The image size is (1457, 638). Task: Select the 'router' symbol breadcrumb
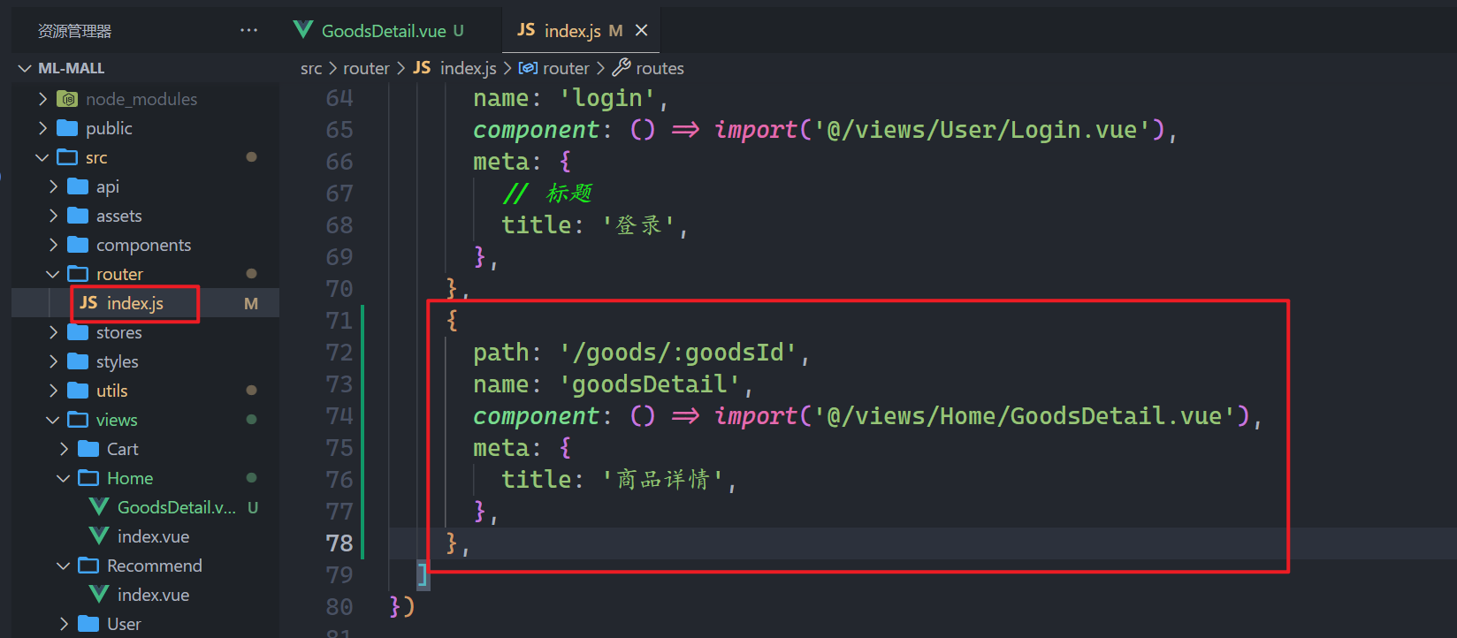point(566,68)
